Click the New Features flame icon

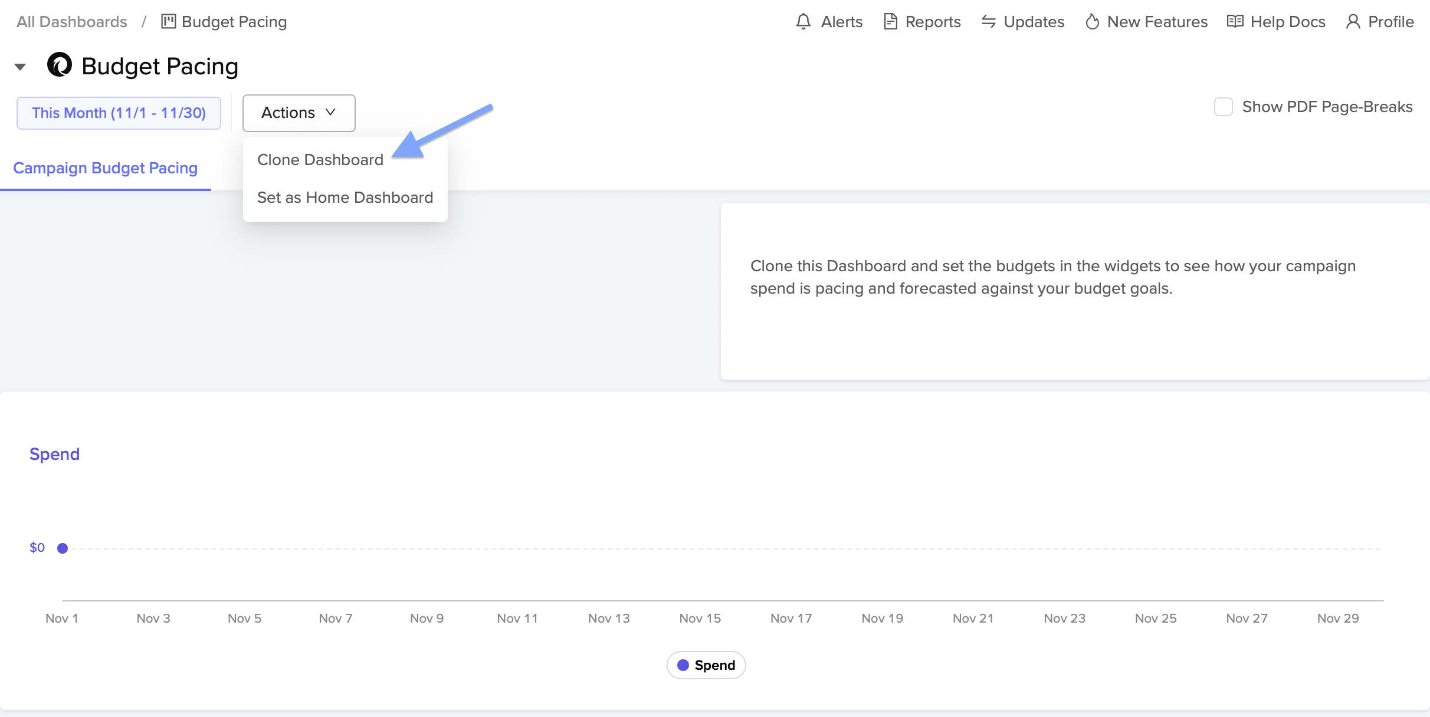click(x=1092, y=22)
